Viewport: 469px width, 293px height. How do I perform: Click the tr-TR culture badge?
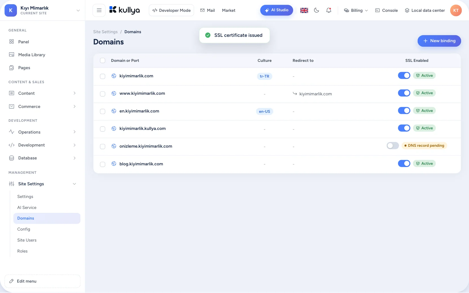click(264, 76)
